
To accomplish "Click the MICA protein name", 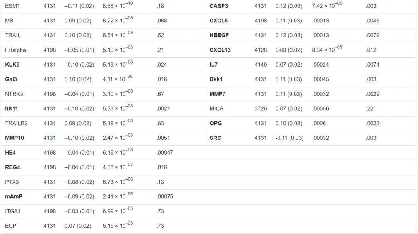I will click(x=216, y=108).
